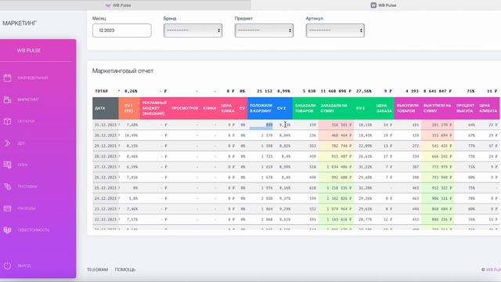This screenshot has width=501, height=282.
Task: Click the Клики column header
Action: click(x=210, y=108)
